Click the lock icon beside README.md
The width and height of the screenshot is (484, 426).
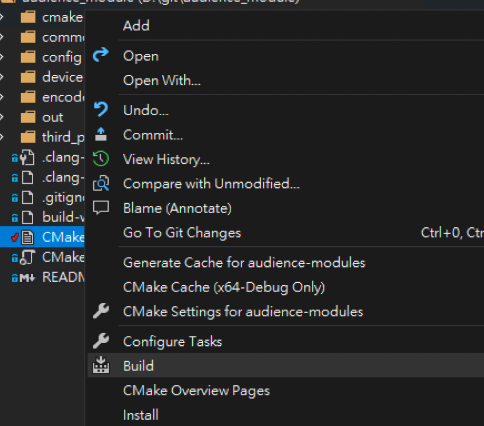coord(15,277)
